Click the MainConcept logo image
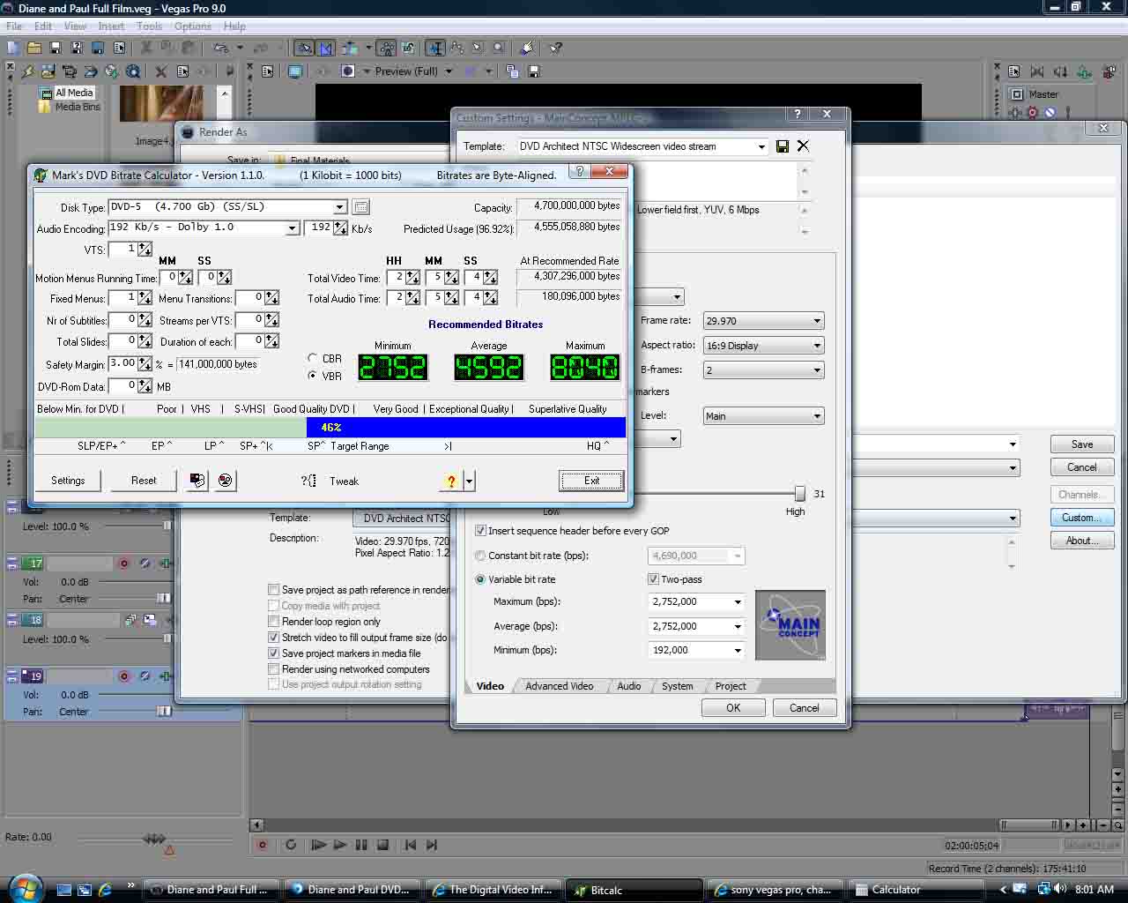 click(x=790, y=624)
